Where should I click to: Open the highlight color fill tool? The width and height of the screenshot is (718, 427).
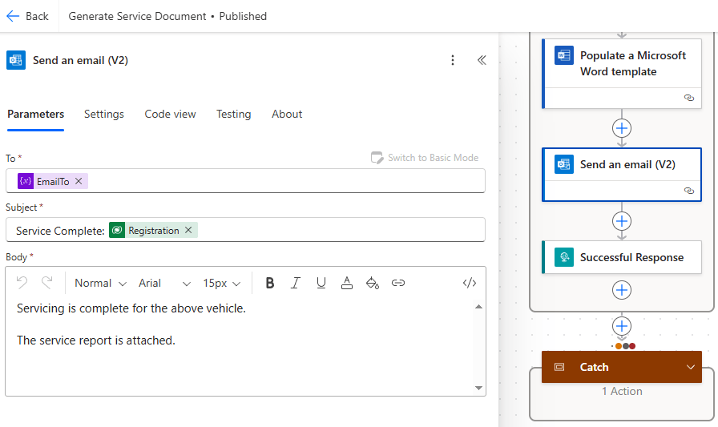372,283
